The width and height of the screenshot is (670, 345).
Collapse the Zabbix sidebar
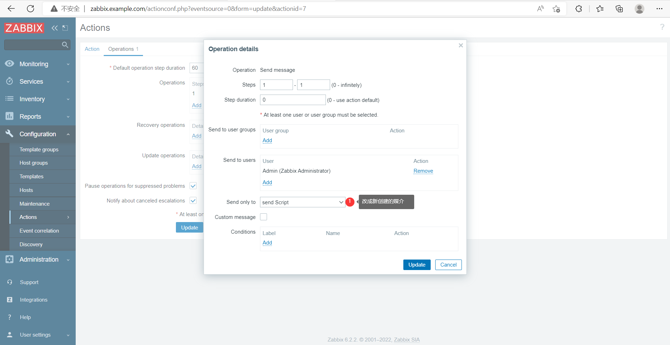55,28
